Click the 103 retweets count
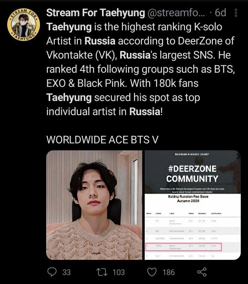248x284 pixels. coord(118,272)
